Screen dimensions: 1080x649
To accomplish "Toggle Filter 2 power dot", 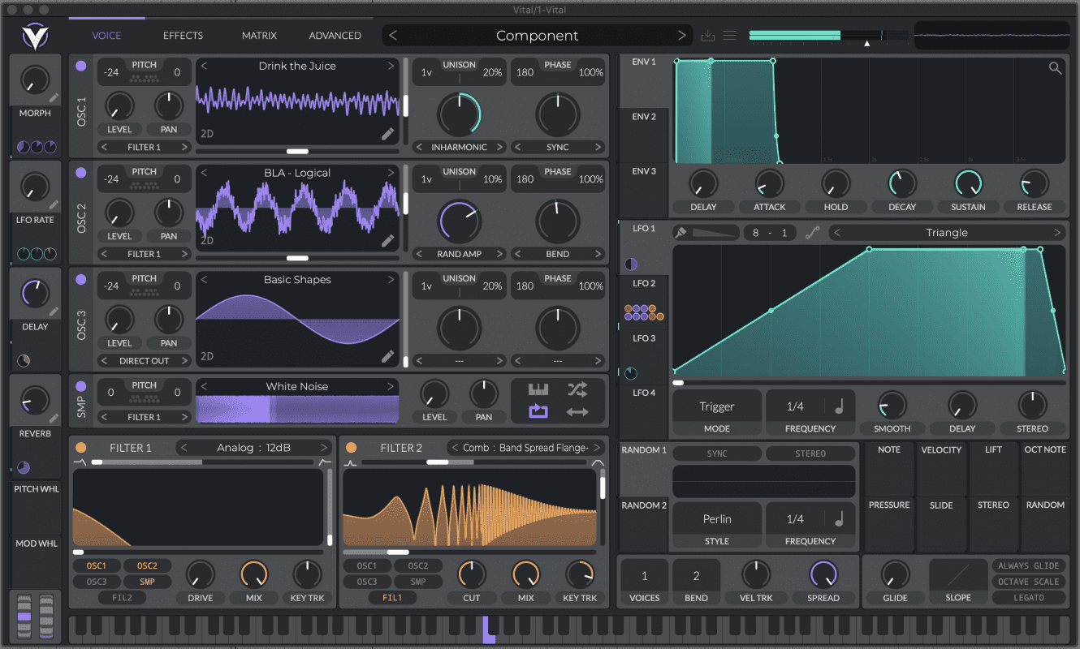I will coord(351,448).
